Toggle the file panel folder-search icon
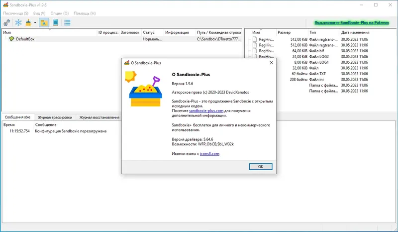The image size is (398, 232). tap(44, 22)
